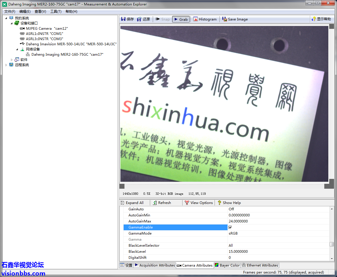Open the 查看(V) menu
This screenshot has width=337, height=277.
tap(40, 11)
